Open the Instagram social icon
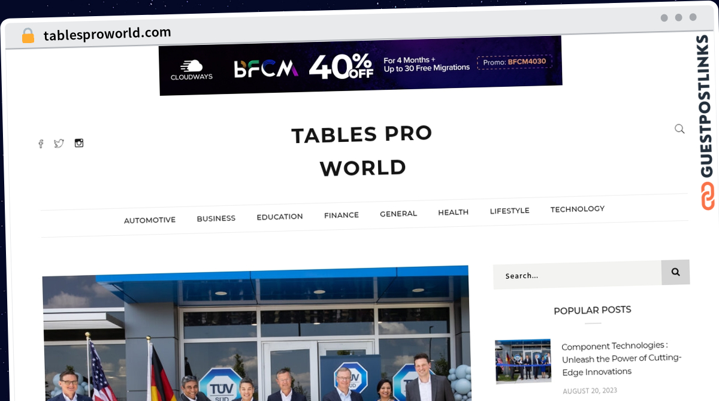This screenshot has height=401, width=719. 79,143
